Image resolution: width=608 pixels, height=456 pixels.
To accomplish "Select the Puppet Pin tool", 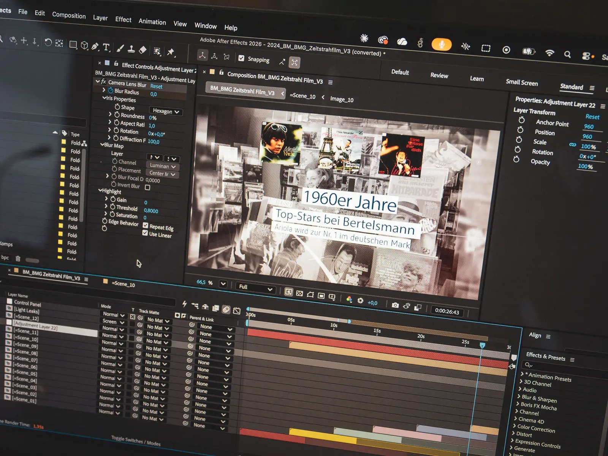I will pyautogui.click(x=171, y=52).
